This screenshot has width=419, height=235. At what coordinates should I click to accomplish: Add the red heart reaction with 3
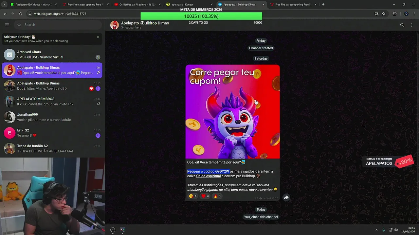pyautogui.click(x=205, y=196)
